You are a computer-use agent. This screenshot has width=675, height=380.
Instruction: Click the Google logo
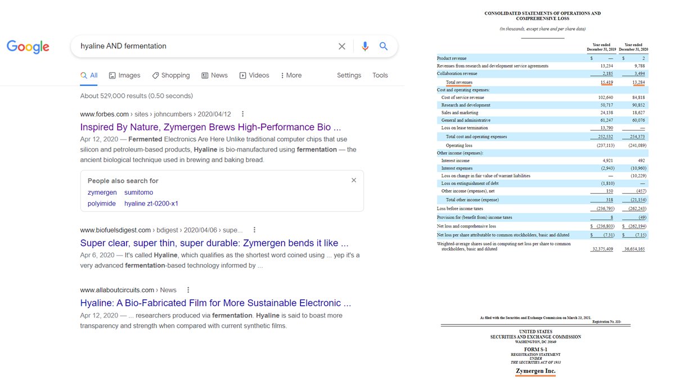[28, 47]
